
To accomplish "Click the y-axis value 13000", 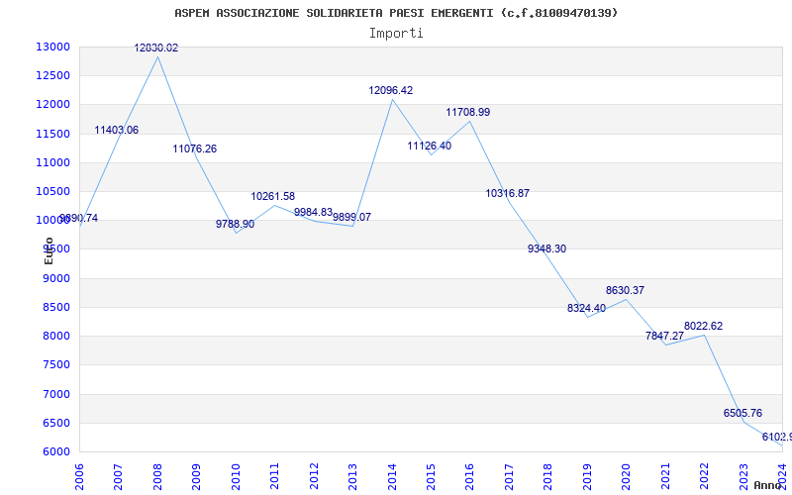I will (x=52, y=47).
